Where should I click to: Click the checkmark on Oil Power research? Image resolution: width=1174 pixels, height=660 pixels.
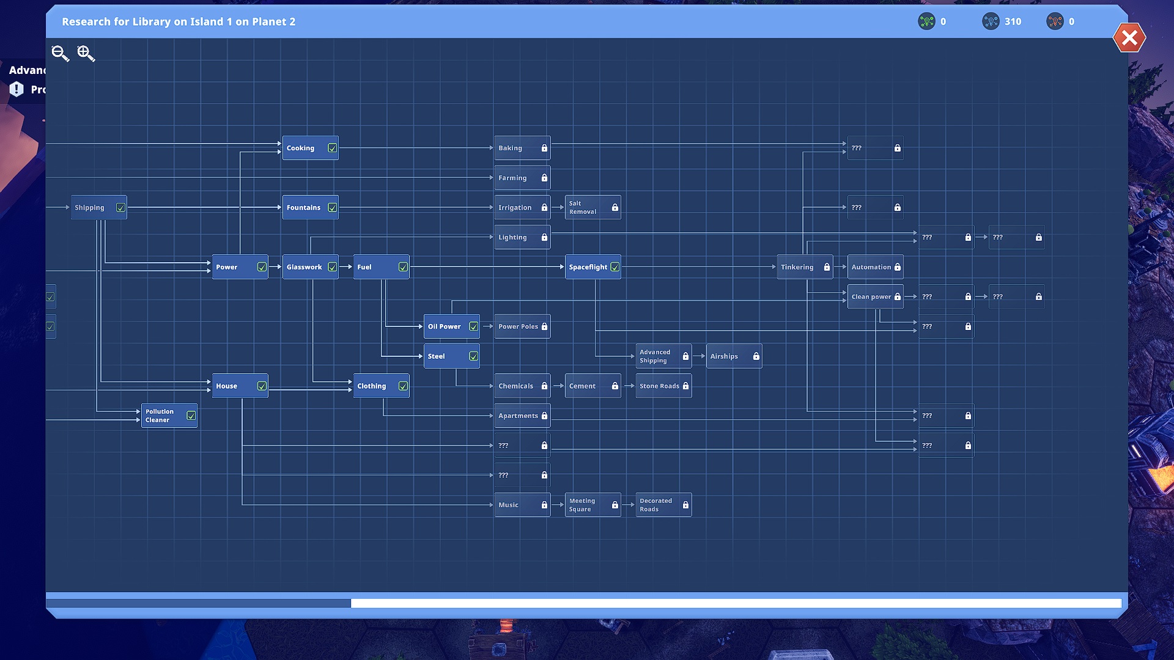click(x=473, y=326)
